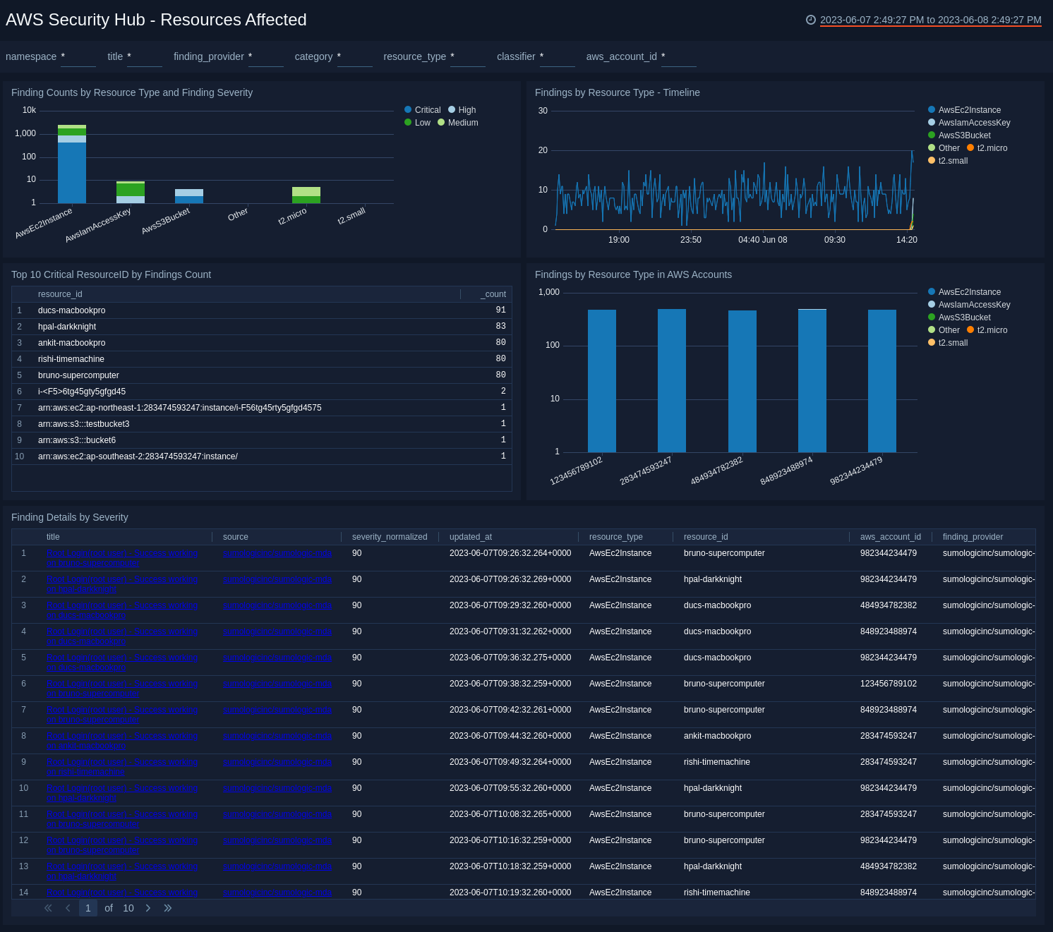Click the bar for account 982344234479
This screenshot has width=1053, height=932.
(x=882, y=381)
